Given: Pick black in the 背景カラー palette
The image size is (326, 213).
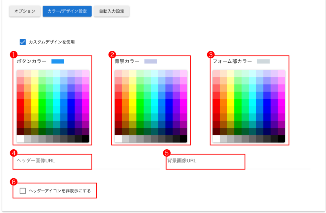Looking at the screenshot, I should 184,139.
